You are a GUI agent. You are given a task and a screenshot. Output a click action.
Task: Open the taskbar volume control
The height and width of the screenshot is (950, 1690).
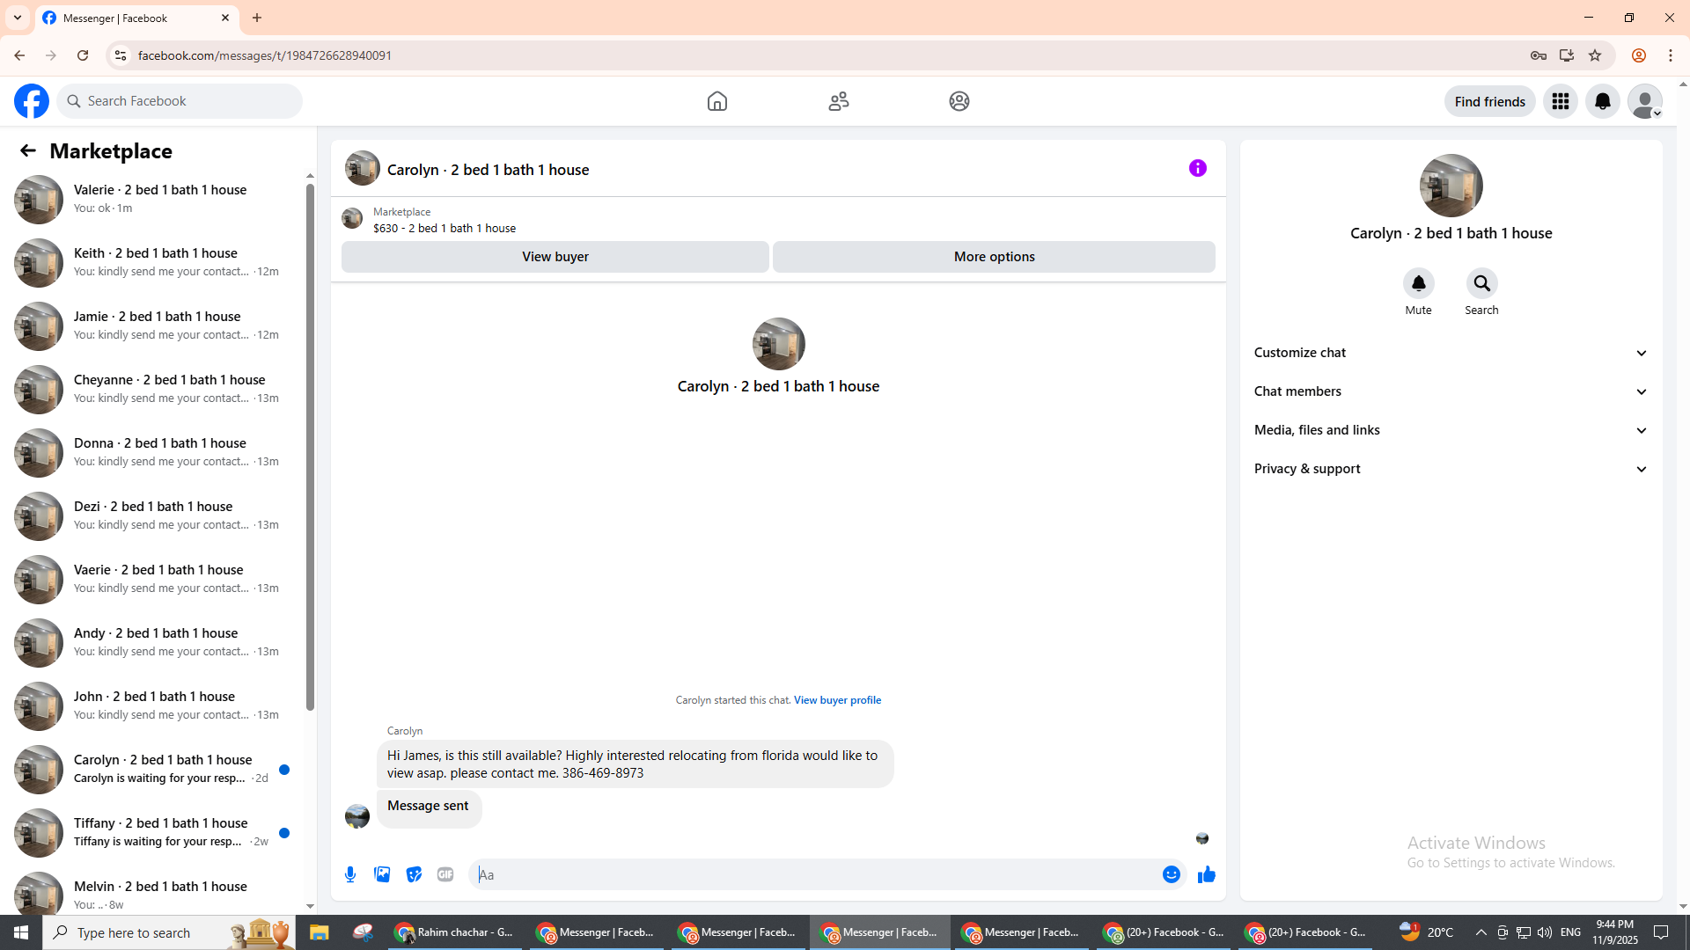click(1545, 932)
